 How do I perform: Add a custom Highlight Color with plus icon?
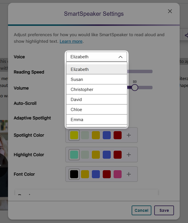129,155
